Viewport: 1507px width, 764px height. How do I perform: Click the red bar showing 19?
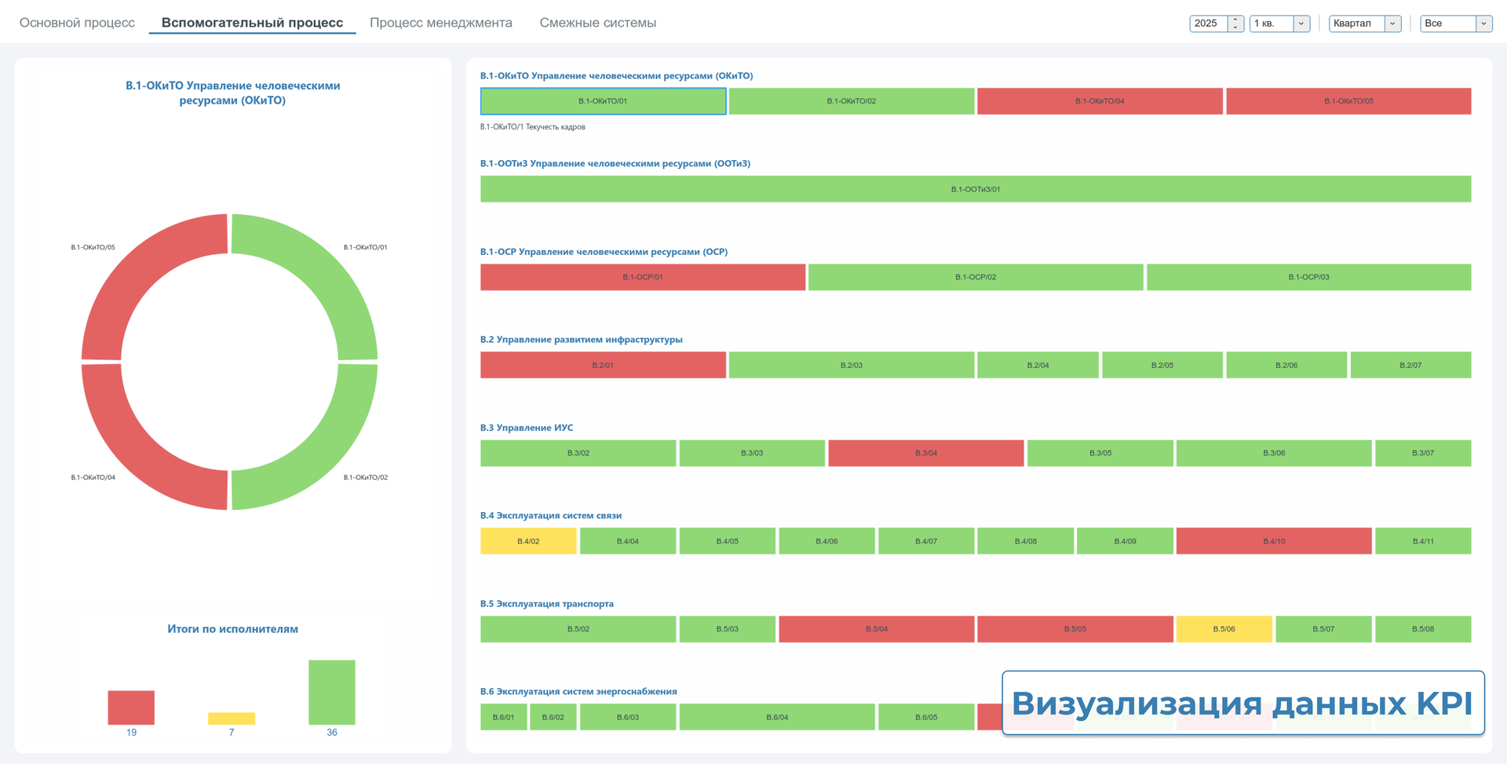click(x=131, y=708)
